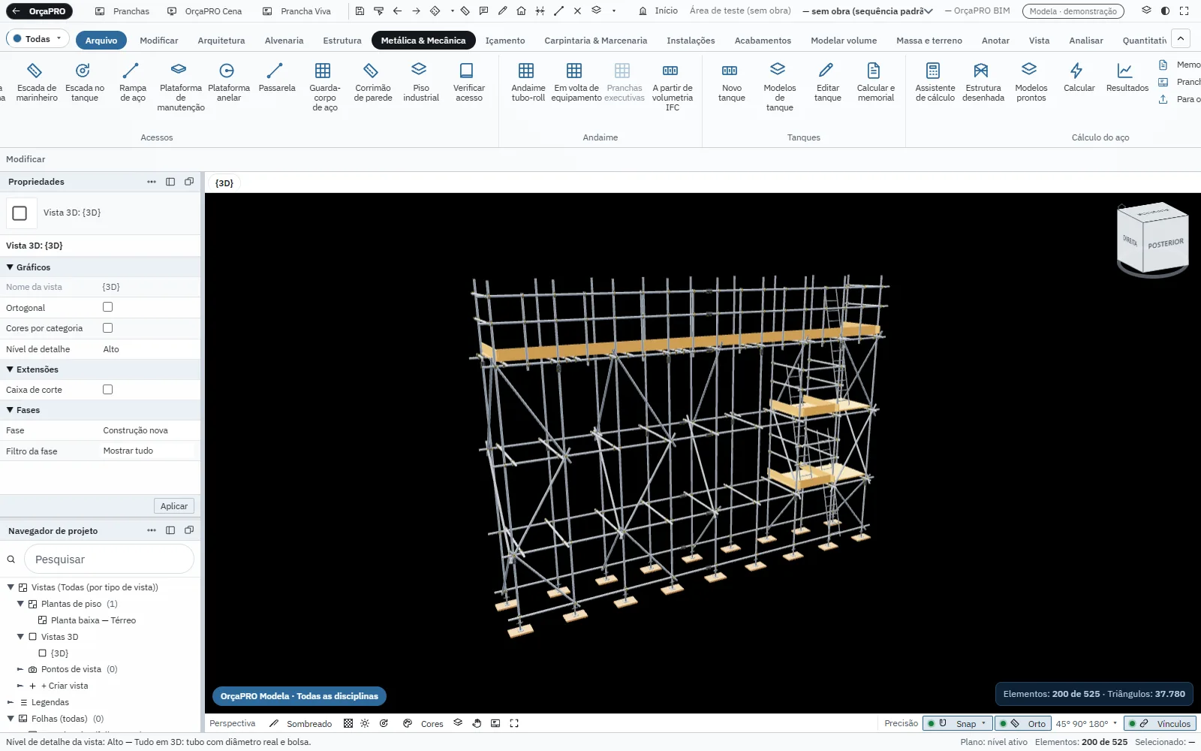Open Editar tanque tool
The width and height of the screenshot is (1201, 751).
click(827, 83)
